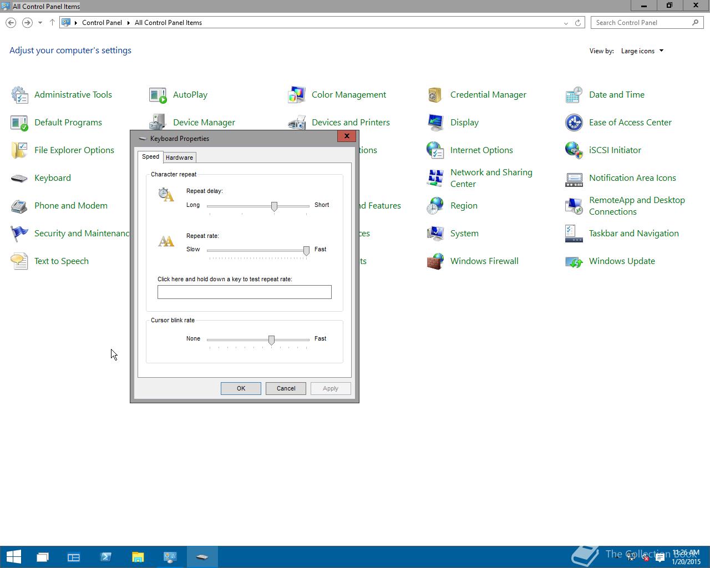The width and height of the screenshot is (710, 568).
Task: Open the Taskbar and Navigation icon
Action: click(x=574, y=234)
